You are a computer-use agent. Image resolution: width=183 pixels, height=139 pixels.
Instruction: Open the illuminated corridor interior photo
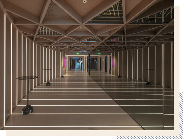(87, 65)
